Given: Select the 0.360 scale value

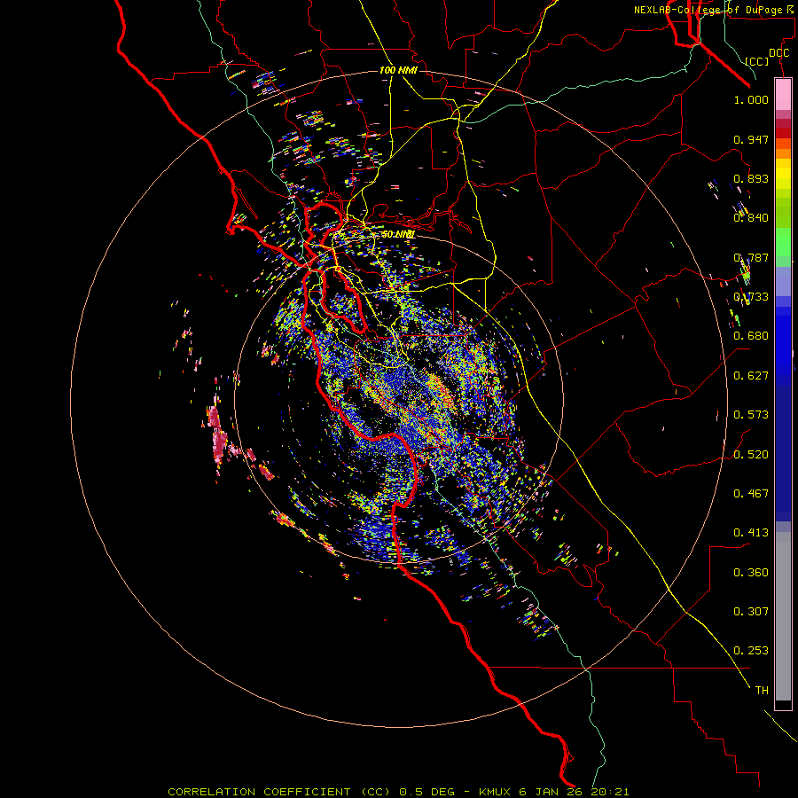Looking at the screenshot, I should (x=751, y=573).
